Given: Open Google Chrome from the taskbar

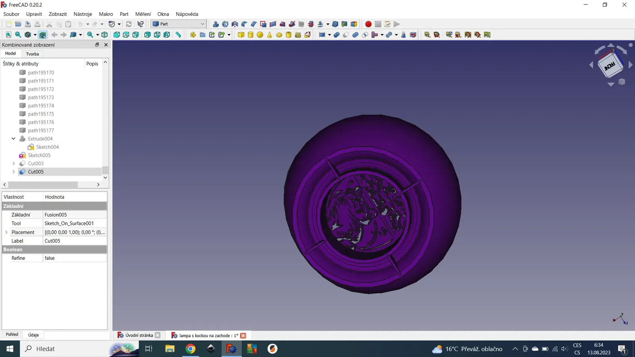Looking at the screenshot, I should [190, 349].
